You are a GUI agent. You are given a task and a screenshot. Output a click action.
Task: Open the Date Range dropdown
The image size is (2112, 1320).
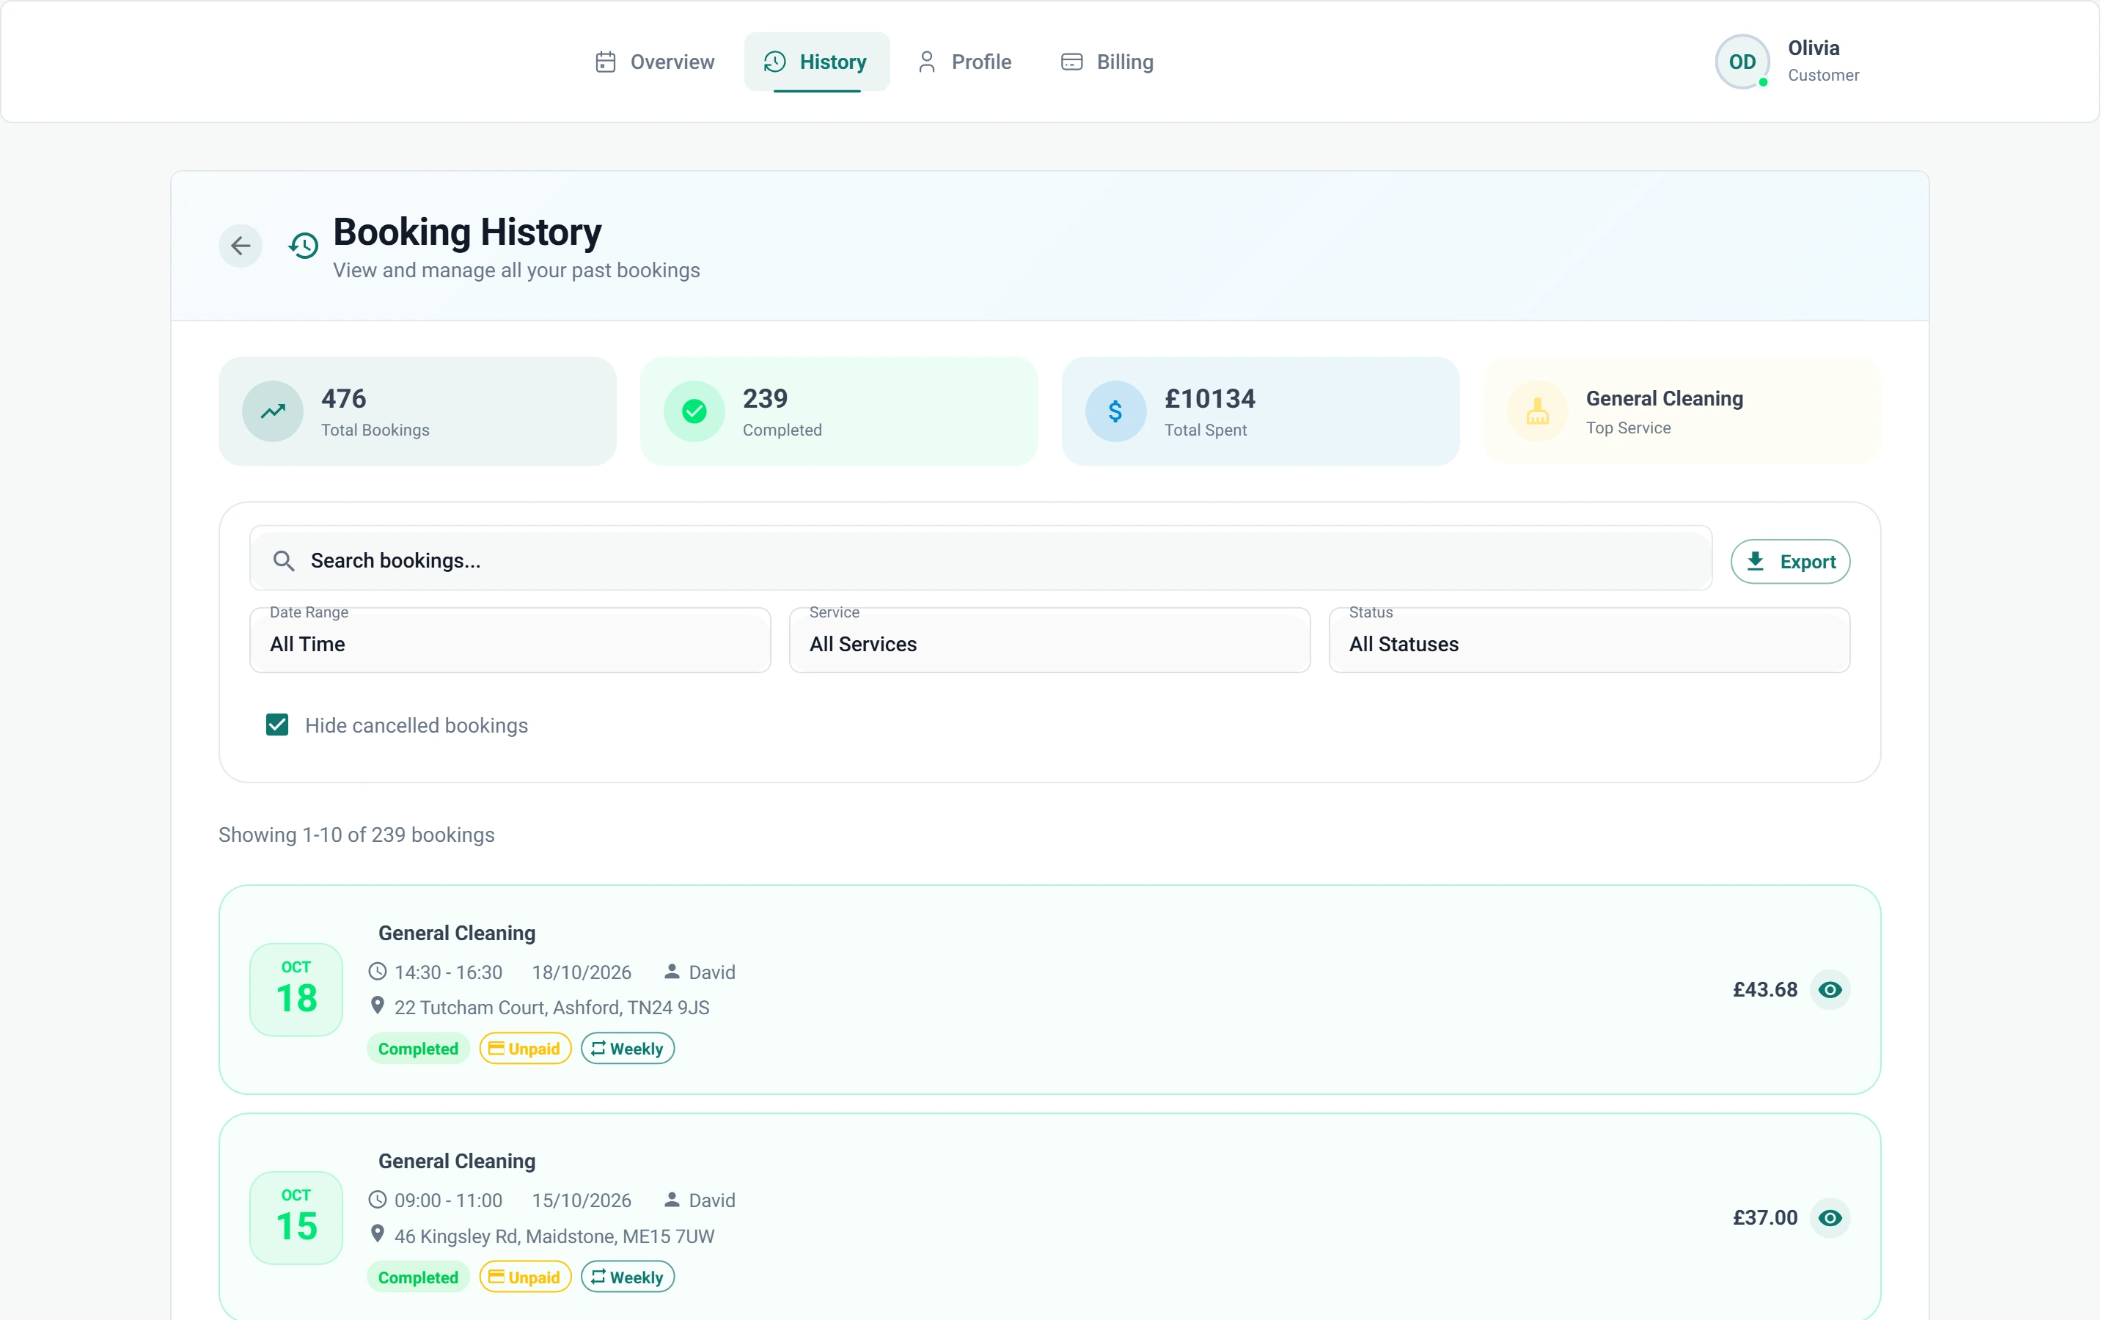click(x=510, y=641)
